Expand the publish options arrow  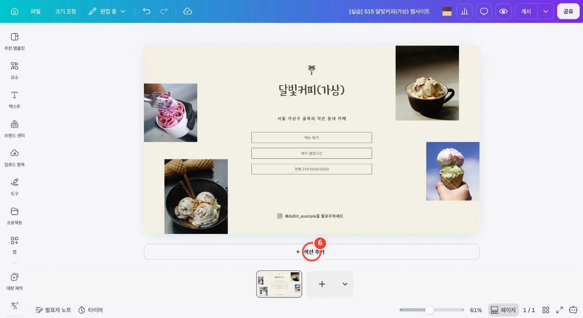tap(545, 11)
